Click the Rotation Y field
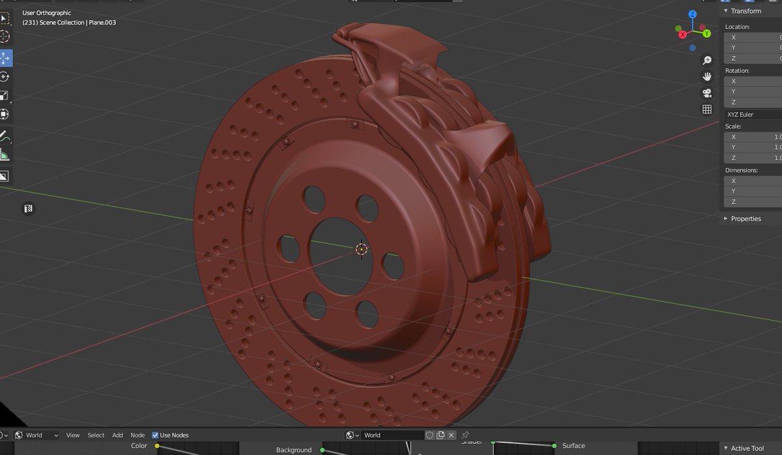 753,92
